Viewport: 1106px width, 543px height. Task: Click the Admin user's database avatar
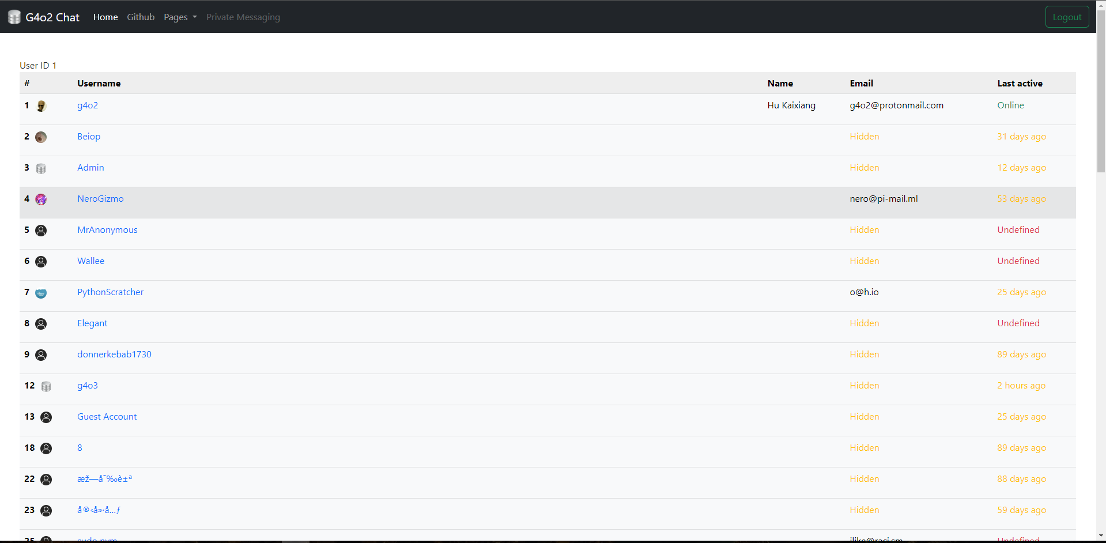coord(41,168)
